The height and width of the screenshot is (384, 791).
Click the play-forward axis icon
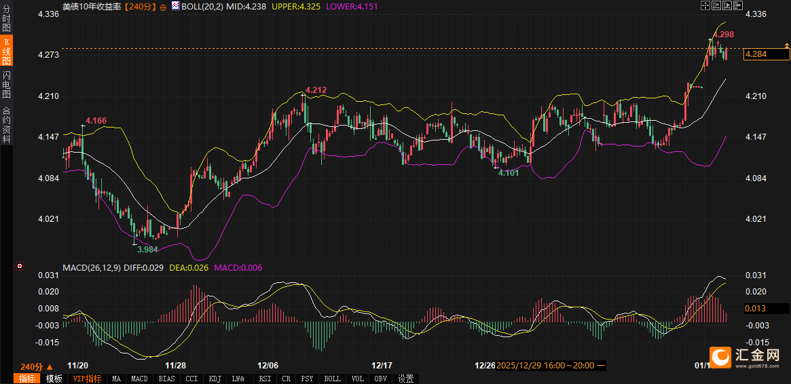(726, 6)
